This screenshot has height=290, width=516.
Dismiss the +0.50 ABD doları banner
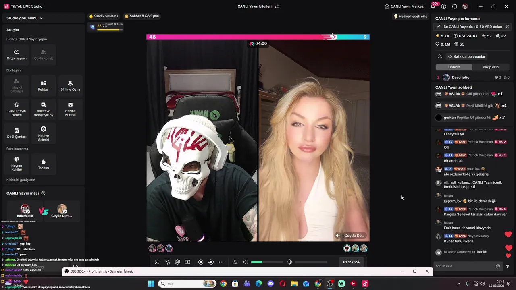pos(507,27)
